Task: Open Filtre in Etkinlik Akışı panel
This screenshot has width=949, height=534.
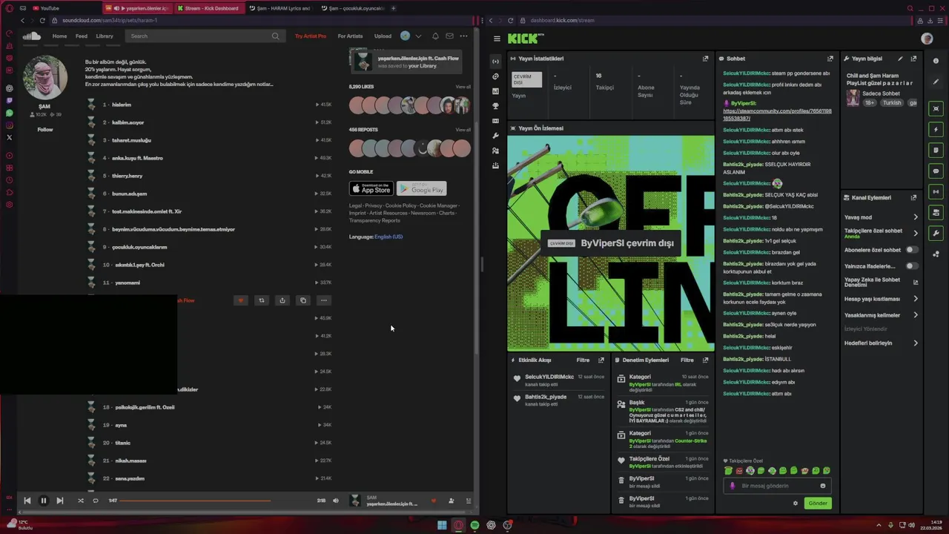Action: pos(583,360)
